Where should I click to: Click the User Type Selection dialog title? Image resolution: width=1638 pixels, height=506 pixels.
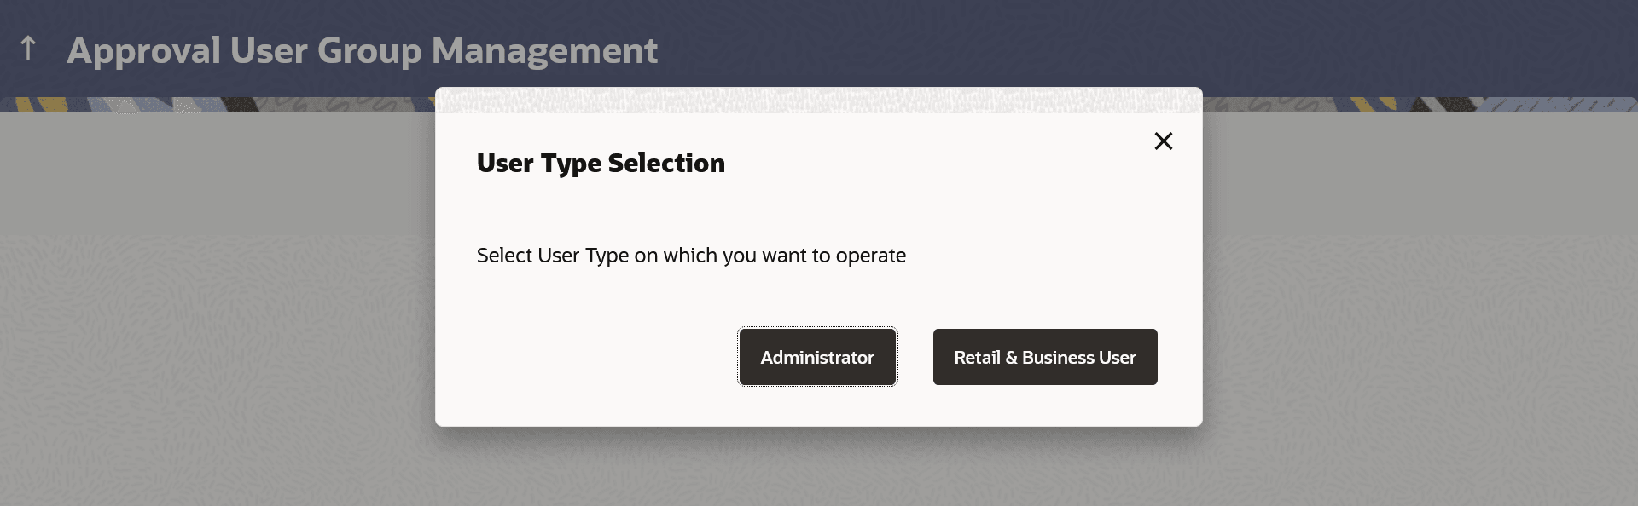(601, 163)
